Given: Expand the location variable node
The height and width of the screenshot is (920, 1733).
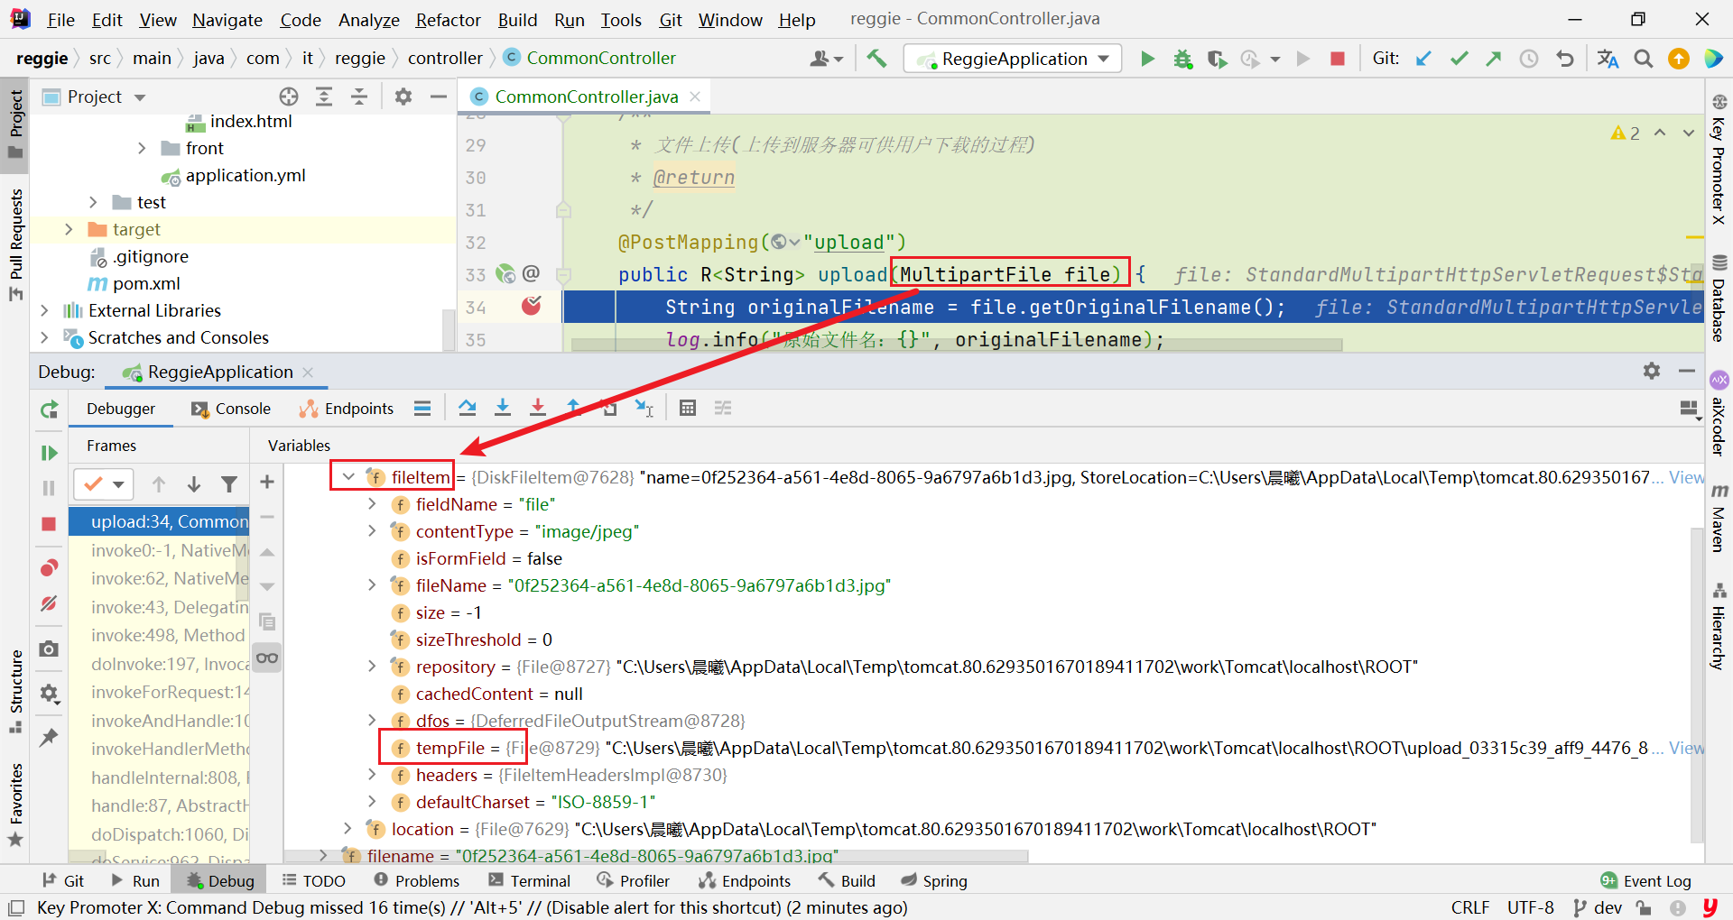Looking at the screenshot, I should (348, 829).
